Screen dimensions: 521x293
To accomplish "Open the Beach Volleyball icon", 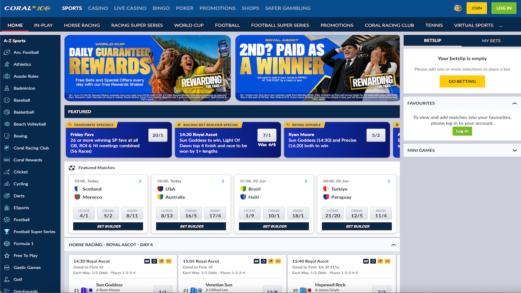I will pos(7,124).
